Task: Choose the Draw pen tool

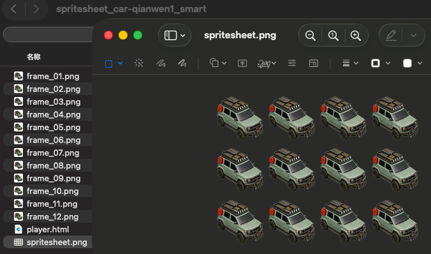Action: (182, 64)
